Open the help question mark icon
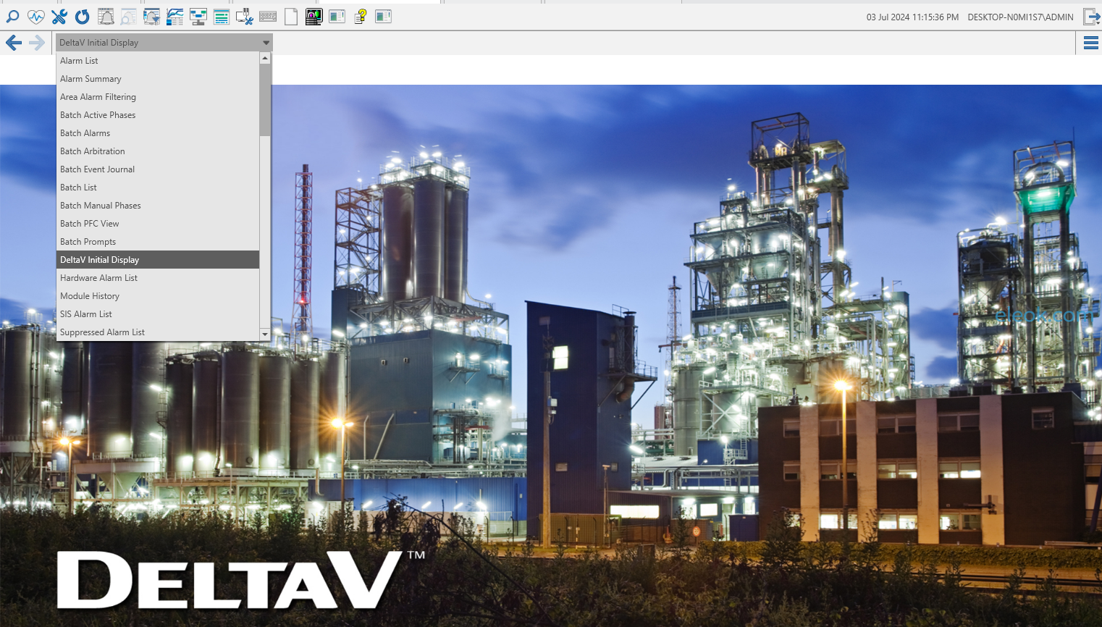Image resolution: width=1102 pixels, height=627 pixels. 360,16
